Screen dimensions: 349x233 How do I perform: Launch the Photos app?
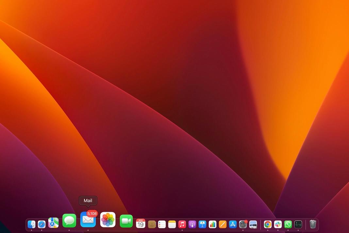click(108, 220)
